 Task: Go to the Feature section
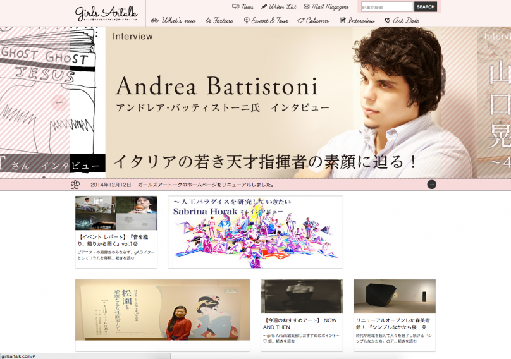[223, 21]
